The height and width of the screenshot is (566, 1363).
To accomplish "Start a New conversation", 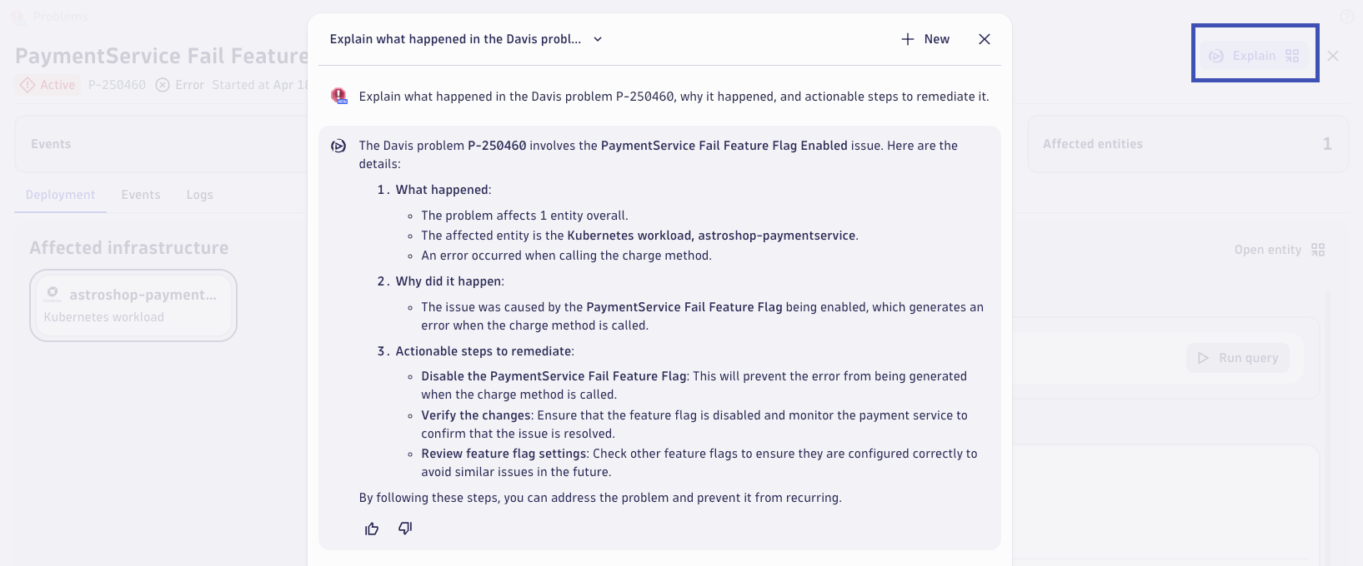I will pyautogui.click(x=925, y=39).
